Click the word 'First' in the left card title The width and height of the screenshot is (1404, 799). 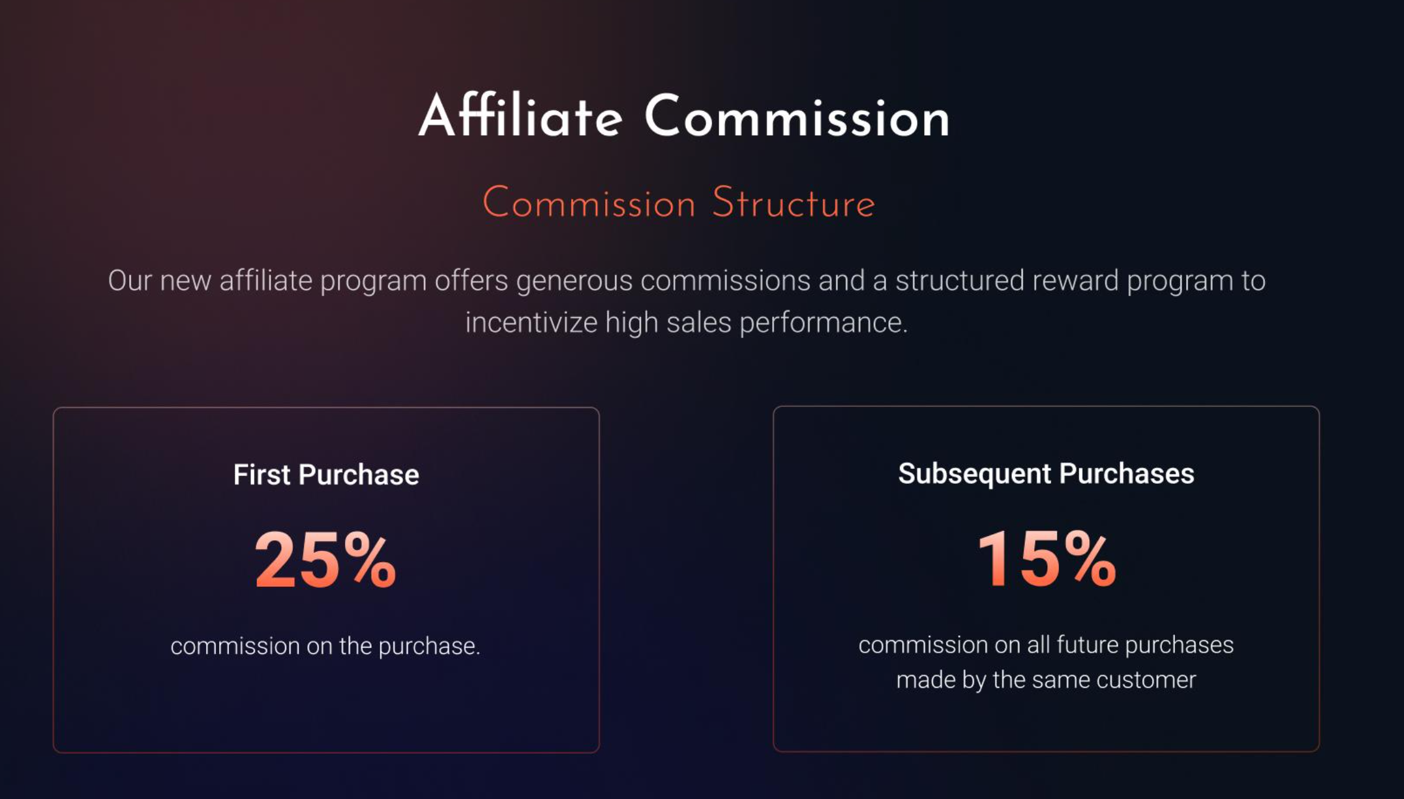[262, 475]
